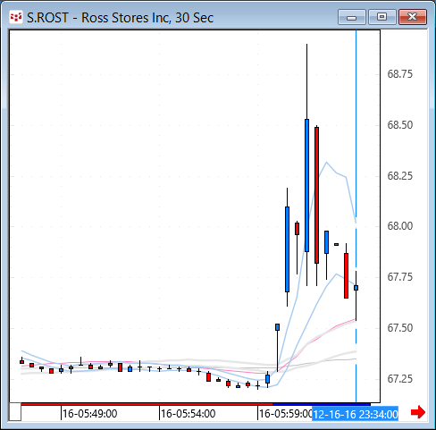Click the 16-05:59:00 time label
This screenshot has width=436, height=430.
(x=285, y=414)
